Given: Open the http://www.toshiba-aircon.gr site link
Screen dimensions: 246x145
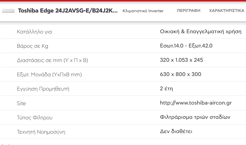Looking at the screenshot, I should tap(196, 103).
